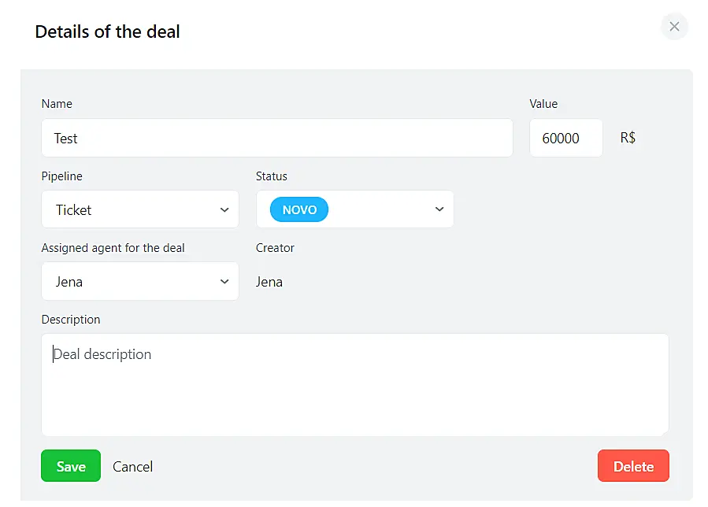Click the Assigned agent chevron arrow

pyautogui.click(x=224, y=282)
